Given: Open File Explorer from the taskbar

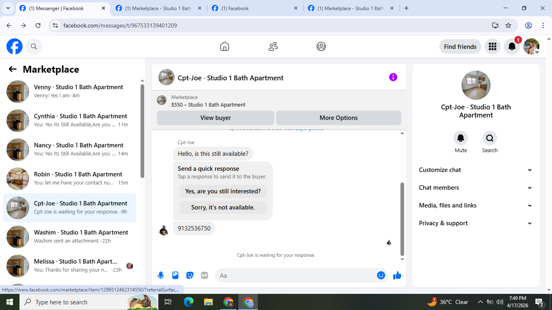Looking at the screenshot, I should pyautogui.click(x=209, y=302).
